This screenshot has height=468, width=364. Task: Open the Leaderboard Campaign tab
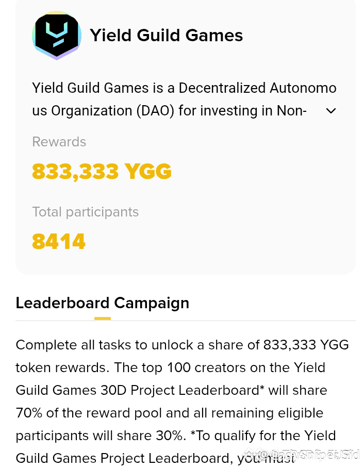103,303
